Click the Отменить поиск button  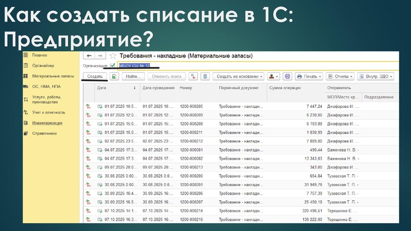coord(166,76)
